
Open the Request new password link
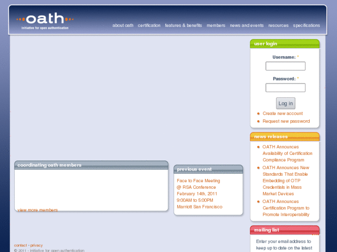click(x=286, y=121)
